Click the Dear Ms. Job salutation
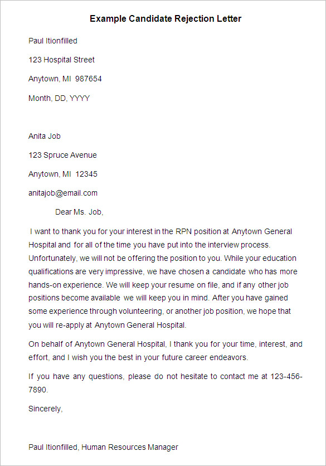The image size is (326, 466). [79, 212]
